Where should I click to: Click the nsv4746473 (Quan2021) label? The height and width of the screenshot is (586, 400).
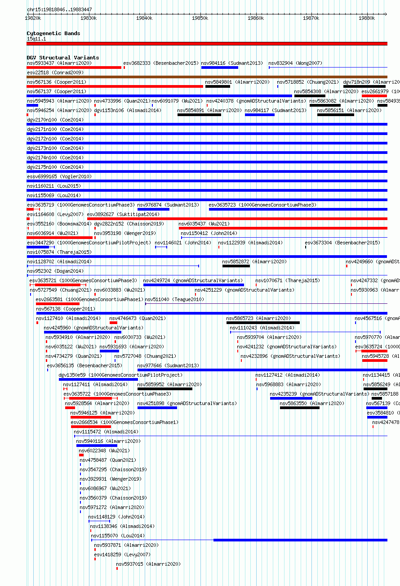(138, 318)
